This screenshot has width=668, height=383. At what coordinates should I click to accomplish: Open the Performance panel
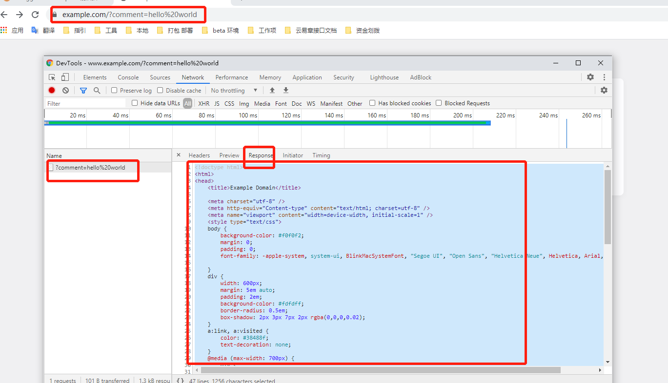pos(232,77)
